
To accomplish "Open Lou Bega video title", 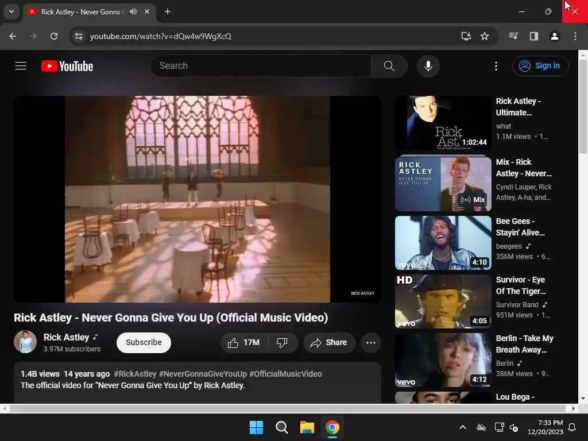I will point(515,397).
